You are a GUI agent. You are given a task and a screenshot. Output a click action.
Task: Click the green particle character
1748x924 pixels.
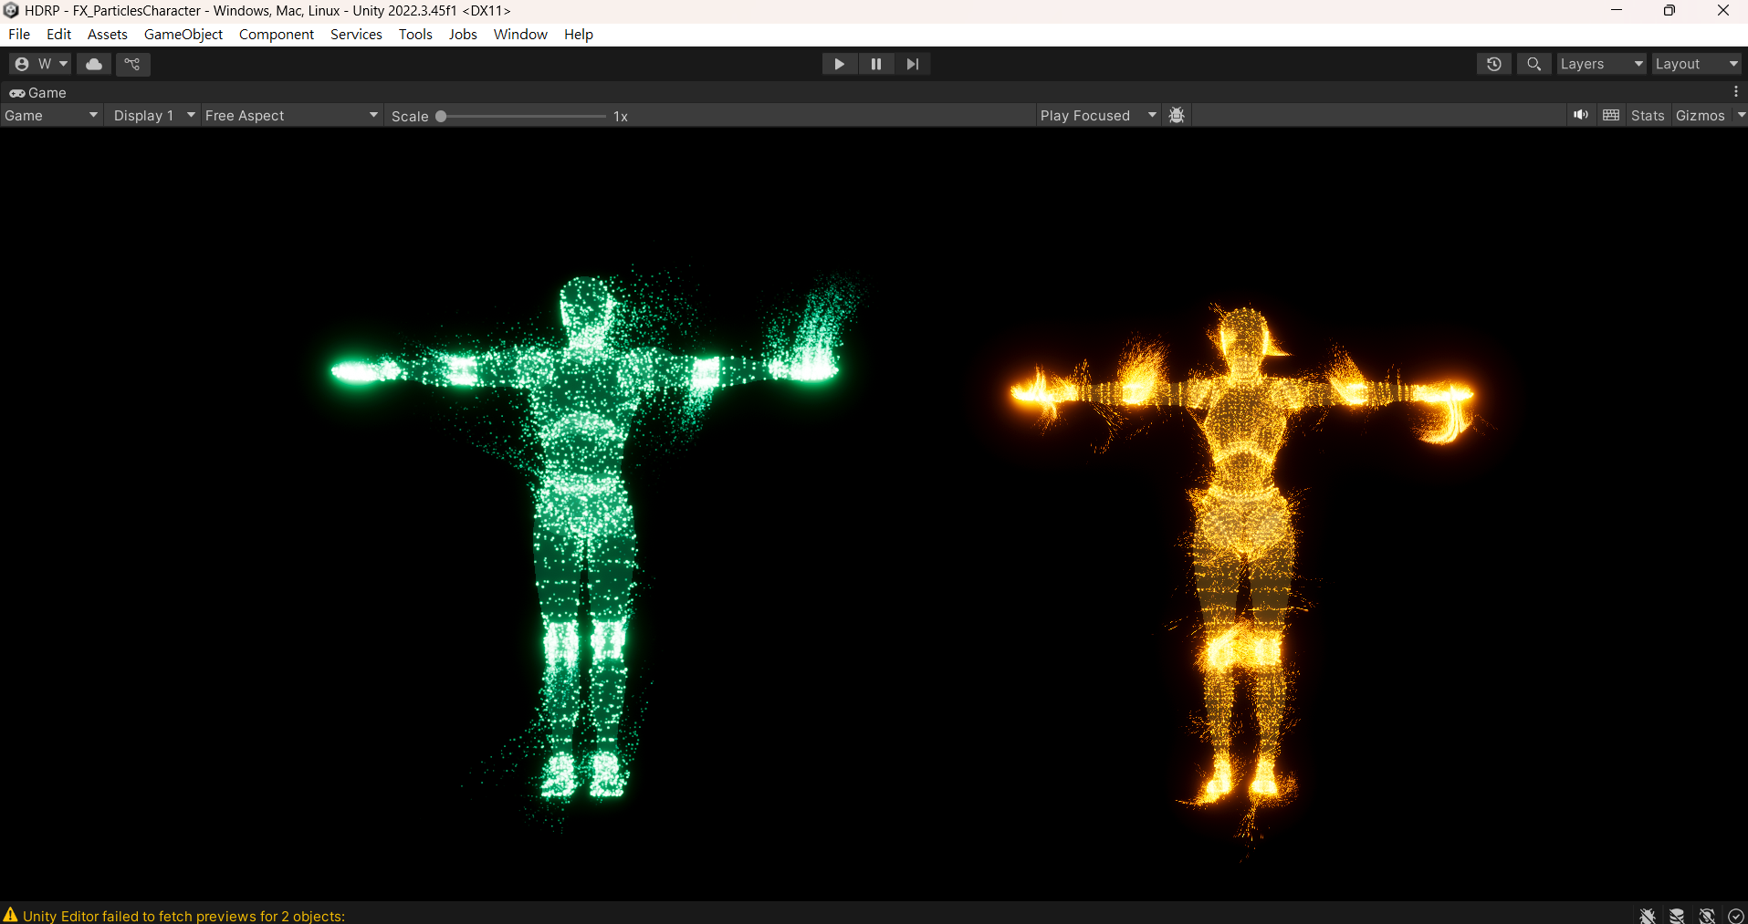[584, 538]
